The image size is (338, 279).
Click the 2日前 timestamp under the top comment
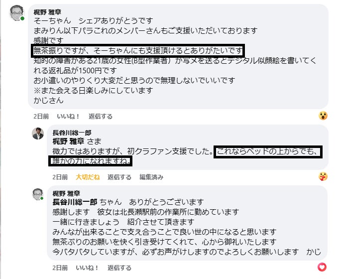[42, 116]
